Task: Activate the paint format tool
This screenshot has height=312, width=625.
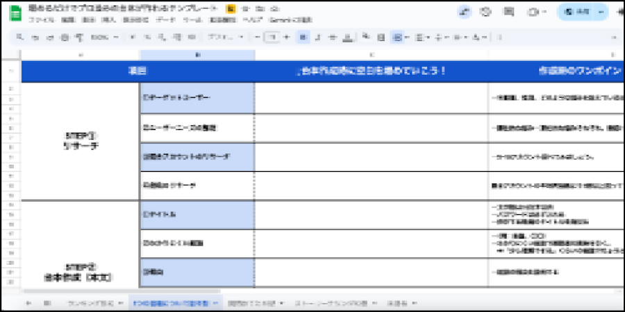Action: click(x=80, y=37)
